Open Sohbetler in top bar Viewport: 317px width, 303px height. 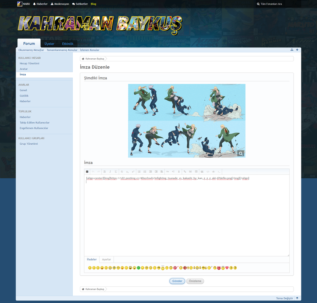tap(80, 4)
